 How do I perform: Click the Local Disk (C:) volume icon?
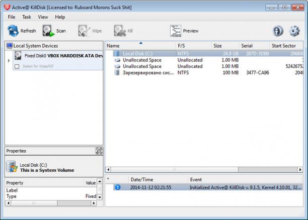tap(117, 54)
